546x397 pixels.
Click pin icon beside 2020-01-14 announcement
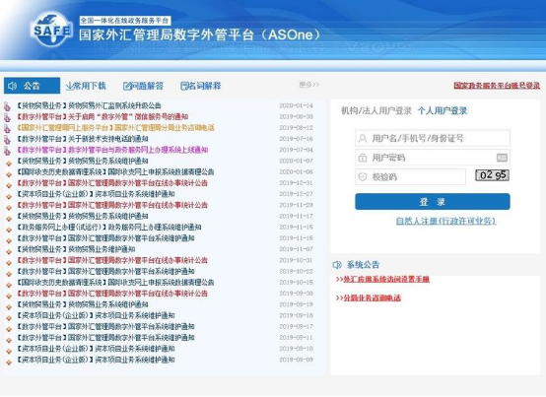[7, 106]
